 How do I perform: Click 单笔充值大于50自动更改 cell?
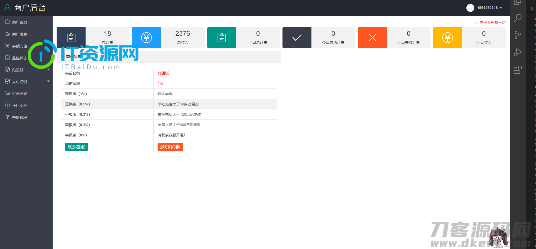click(x=178, y=104)
